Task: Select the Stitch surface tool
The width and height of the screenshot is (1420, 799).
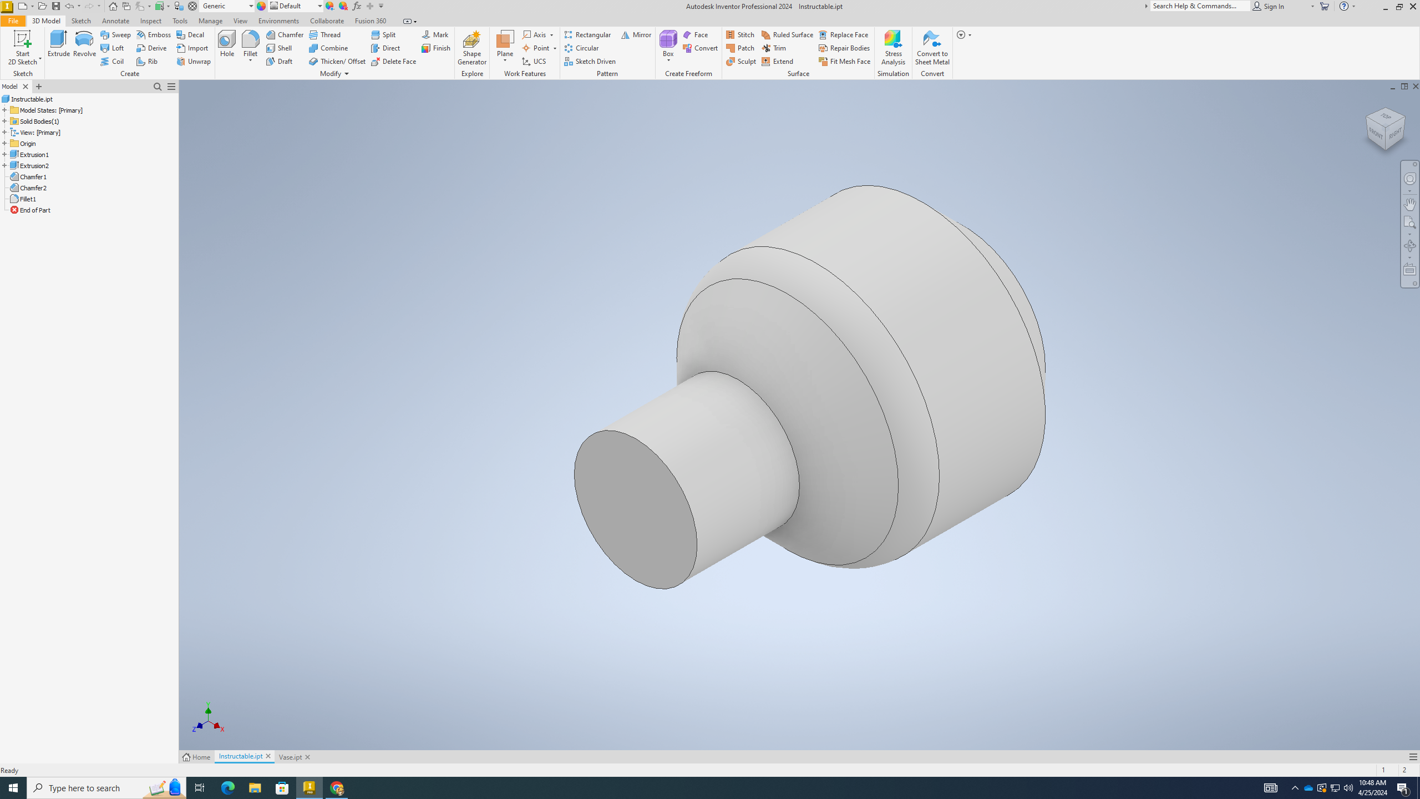Action: [x=740, y=34]
